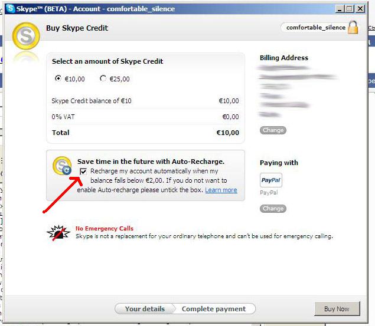This screenshot has width=375, height=326.
Task: Click the PayPal logo under Paying with
Action: (271, 180)
